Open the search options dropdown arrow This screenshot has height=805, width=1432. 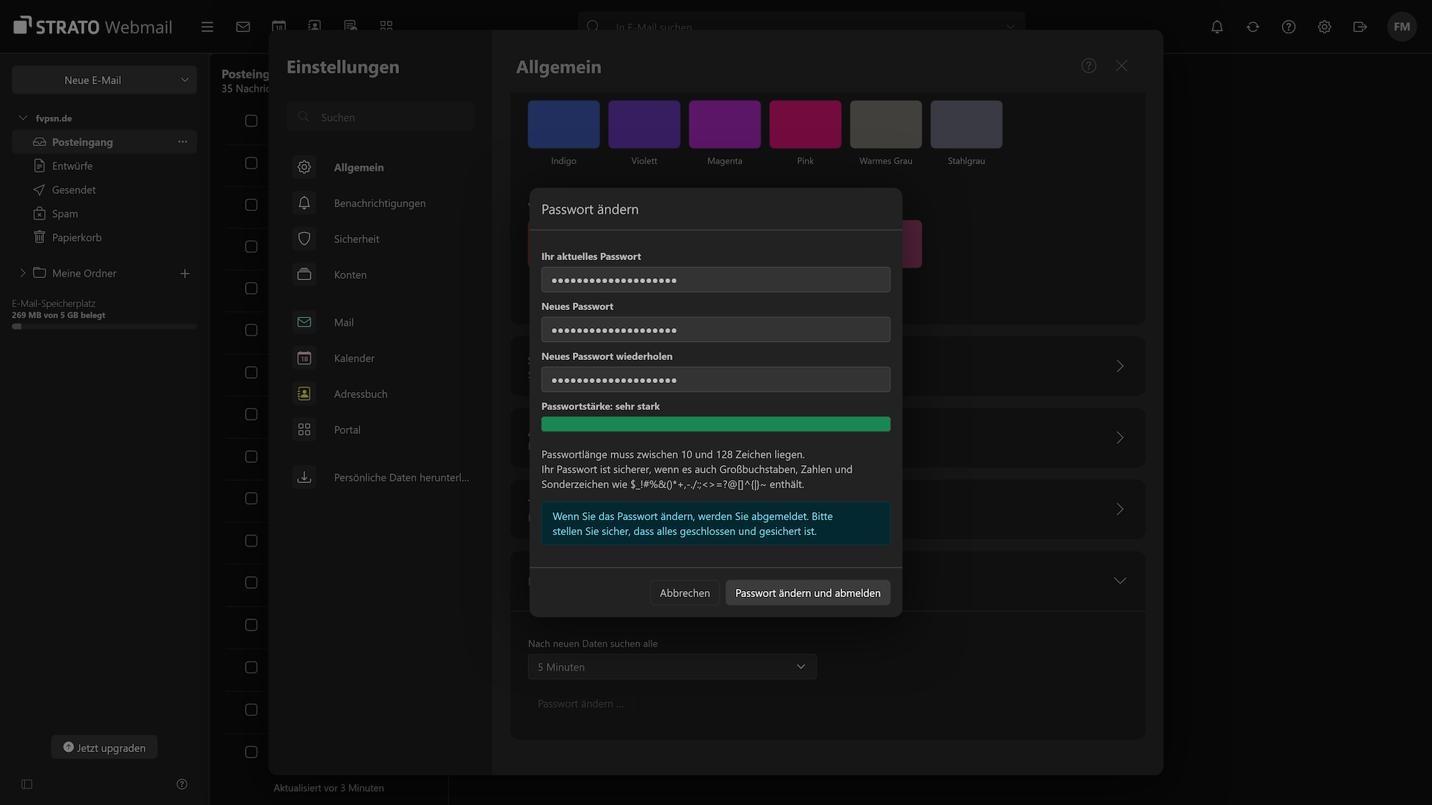point(1011,27)
